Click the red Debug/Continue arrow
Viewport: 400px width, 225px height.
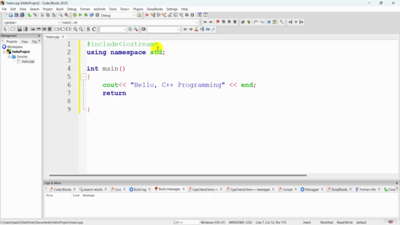[147, 15]
